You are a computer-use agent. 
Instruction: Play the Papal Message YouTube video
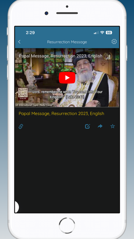coord(67,78)
